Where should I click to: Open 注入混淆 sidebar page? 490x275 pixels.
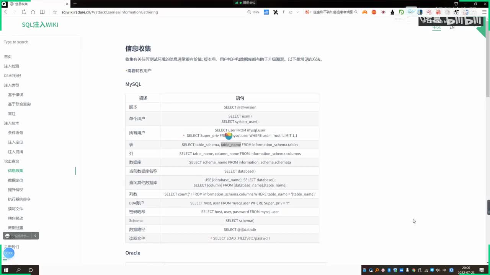point(16,152)
